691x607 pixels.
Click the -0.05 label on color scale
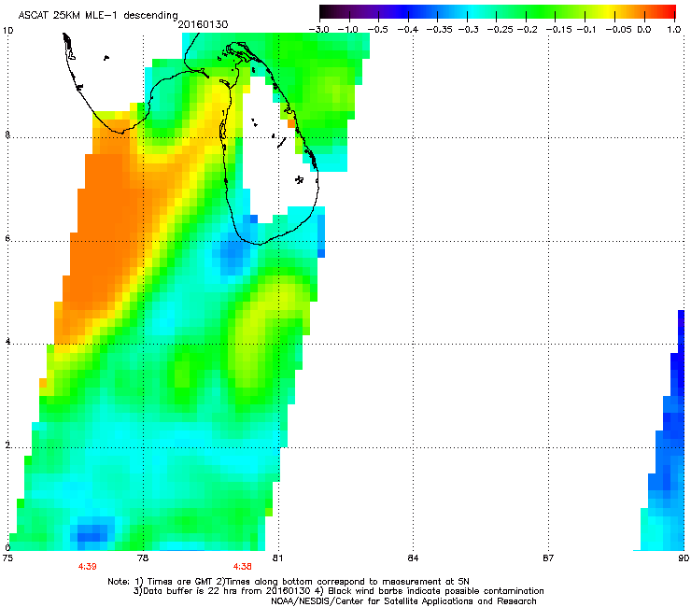pos(618,30)
